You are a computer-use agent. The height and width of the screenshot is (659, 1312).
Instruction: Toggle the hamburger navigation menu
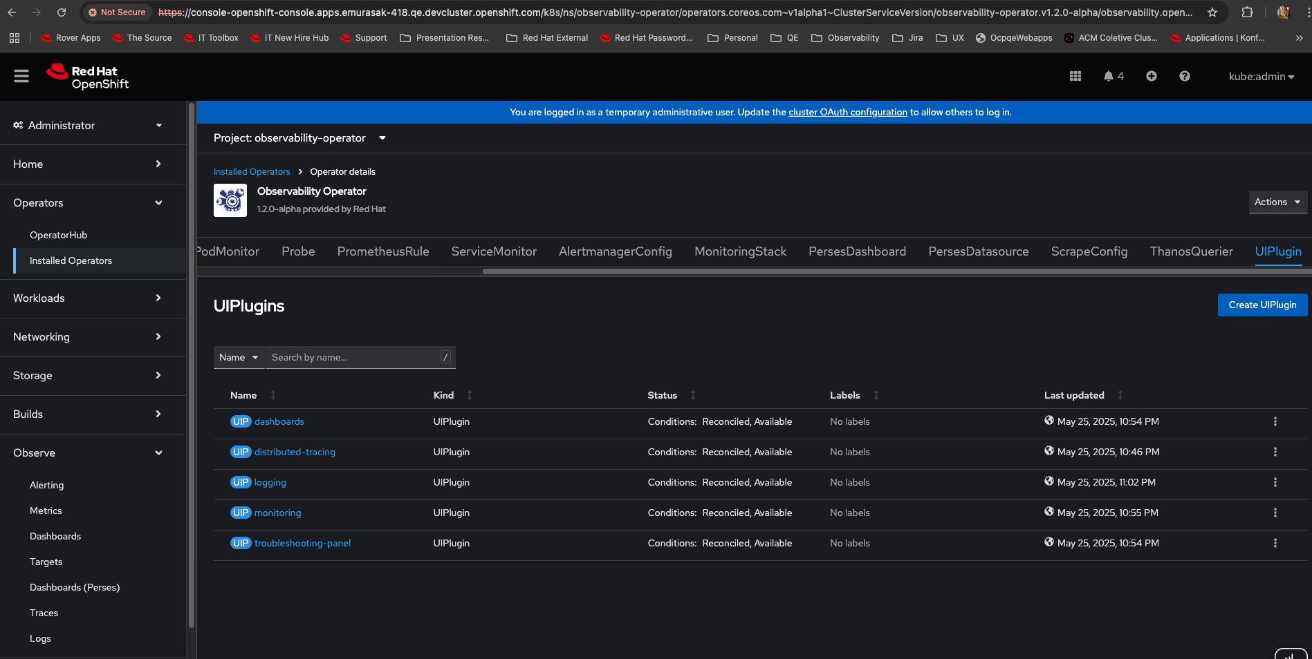click(21, 76)
